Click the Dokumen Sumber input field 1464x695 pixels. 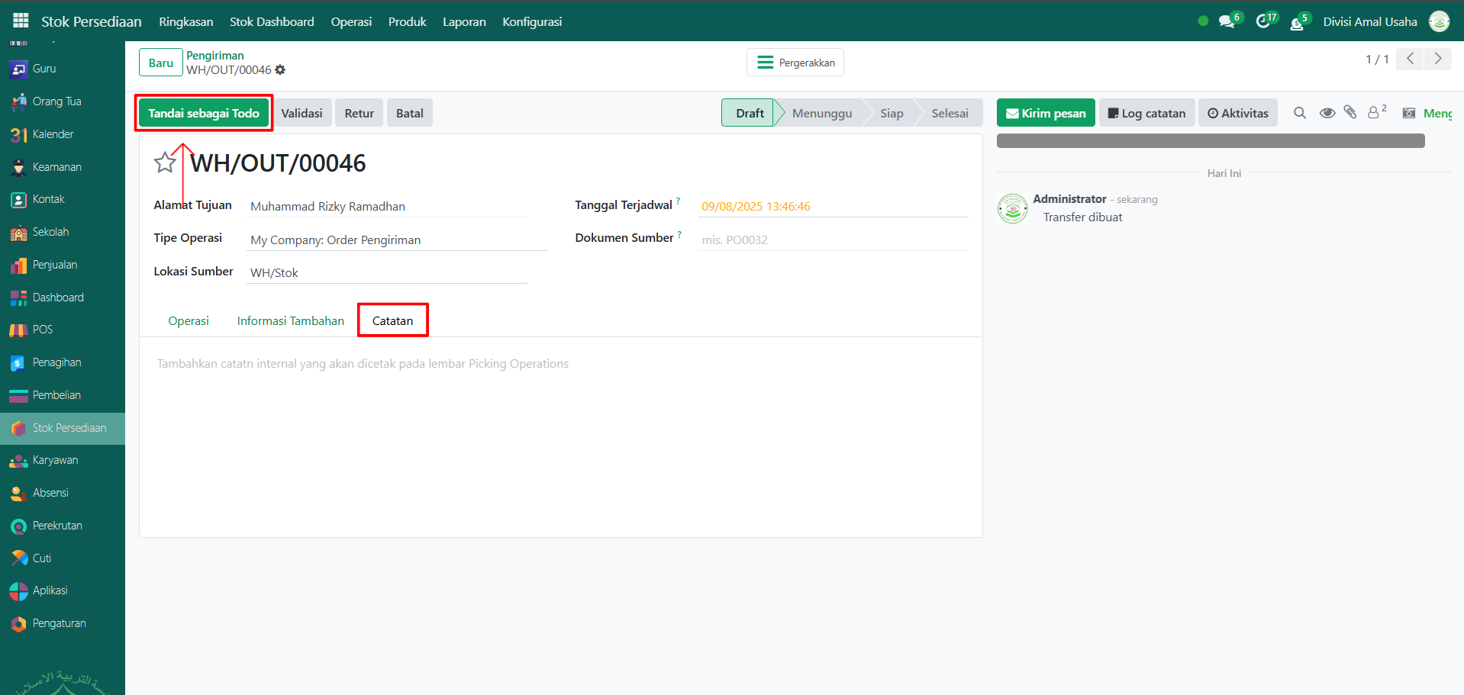[x=832, y=240]
